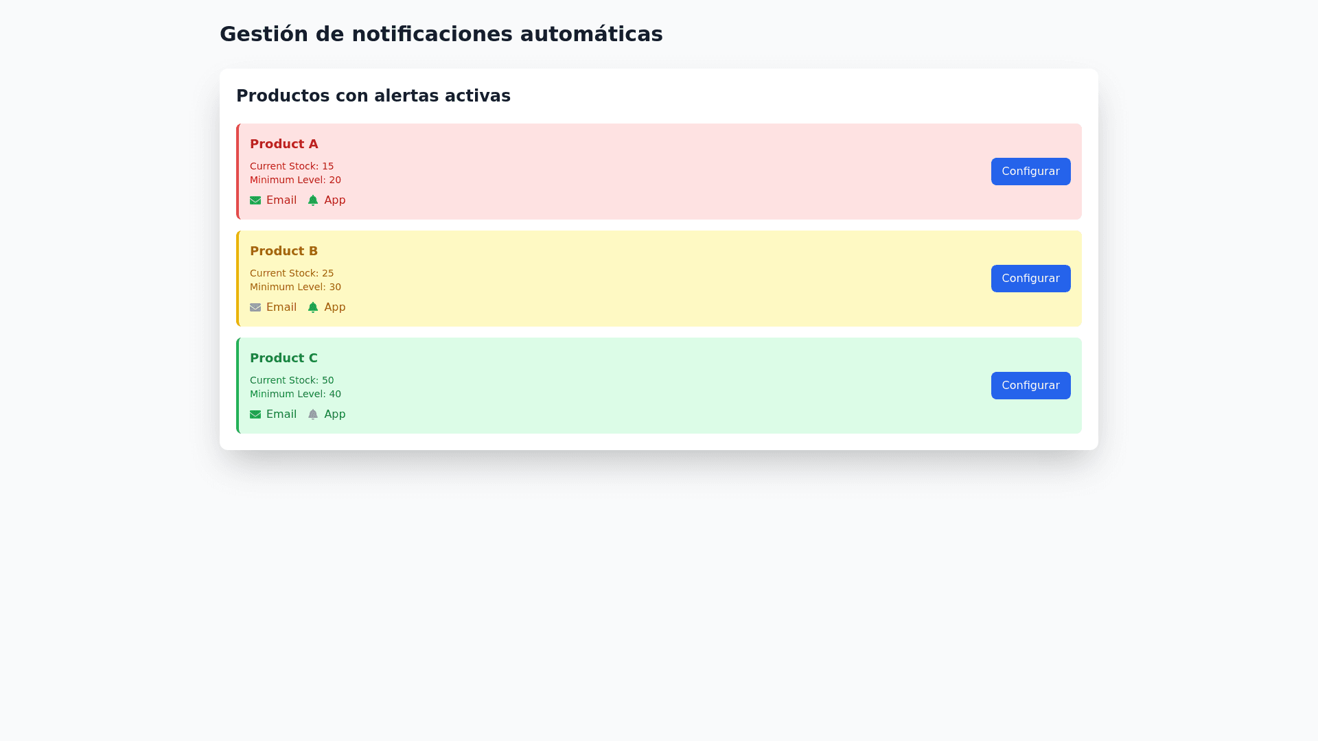Click Product A's email envelope icon
The height and width of the screenshot is (741, 1318).
(255, 200)
